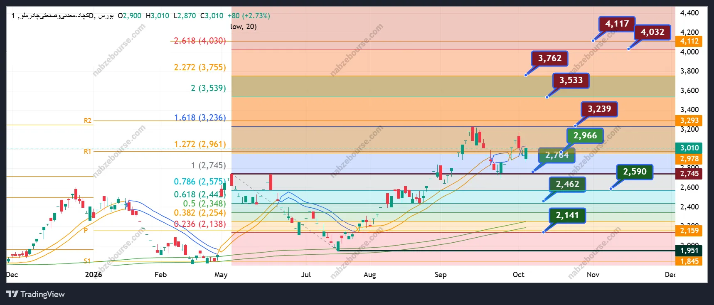Click the 2,978 price axis tag
The height and width of the screenshot is (305, 714).
[689, 159]
